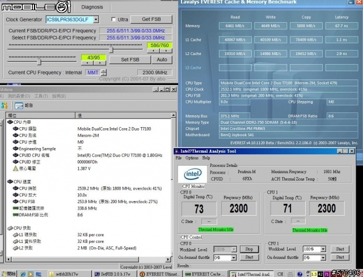Viewport: 363px width, 277px height.
Task: Click the L2 Cache Write 14986 MB/s cell
Action: 271,54
